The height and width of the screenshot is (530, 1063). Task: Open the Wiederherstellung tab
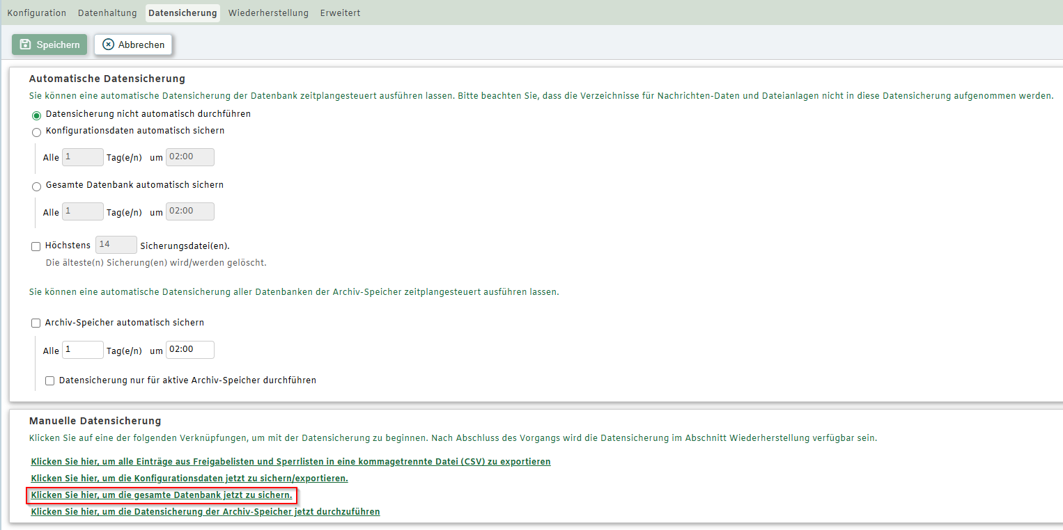[x=268, y=13]
